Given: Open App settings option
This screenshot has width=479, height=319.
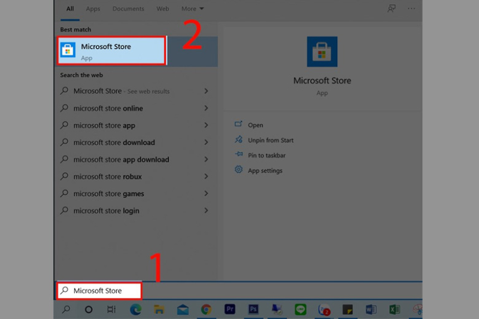Looking at the screenshot, I should click(x=265, y=171).
